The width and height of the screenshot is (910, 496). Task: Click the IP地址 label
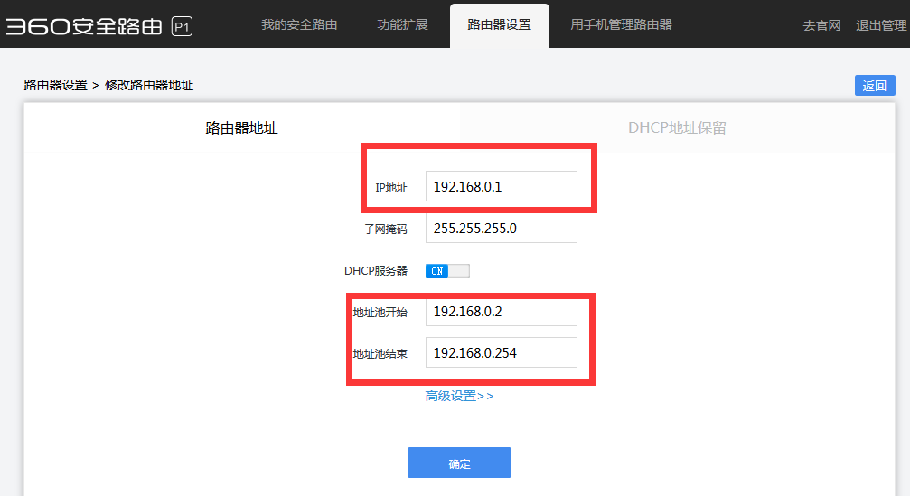(x=391, y=188)
